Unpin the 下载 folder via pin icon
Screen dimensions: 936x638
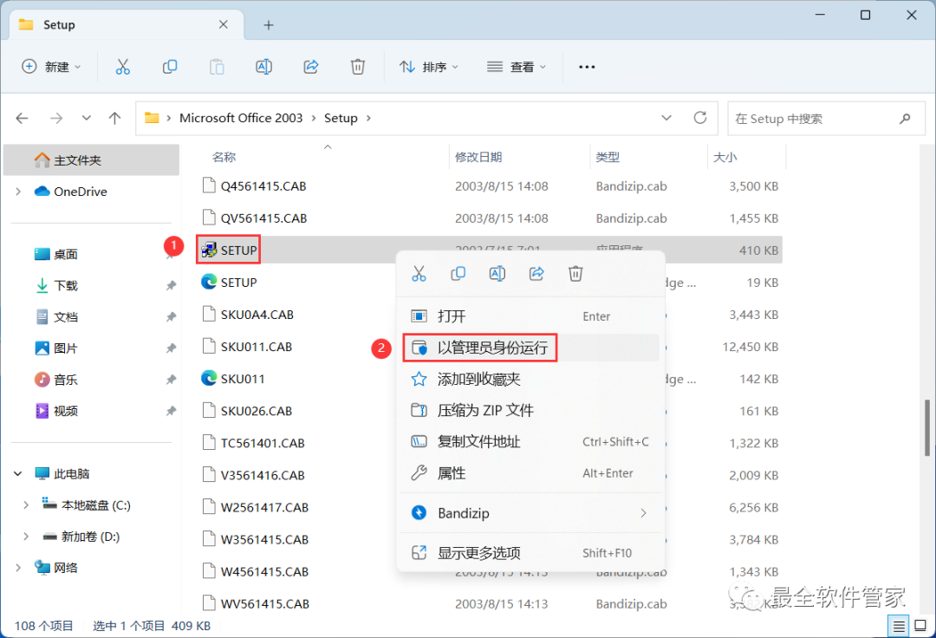(x=172, y=285)
